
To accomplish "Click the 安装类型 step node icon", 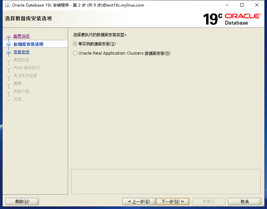I will [9, 52].
